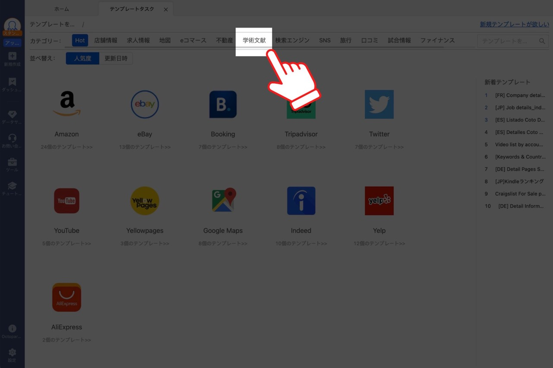Select the 地図 category
Viewport: 553px width, 368px height.
point(165,41)
